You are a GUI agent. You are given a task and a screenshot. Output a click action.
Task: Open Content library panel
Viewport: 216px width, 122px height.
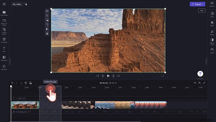point(4,31)
